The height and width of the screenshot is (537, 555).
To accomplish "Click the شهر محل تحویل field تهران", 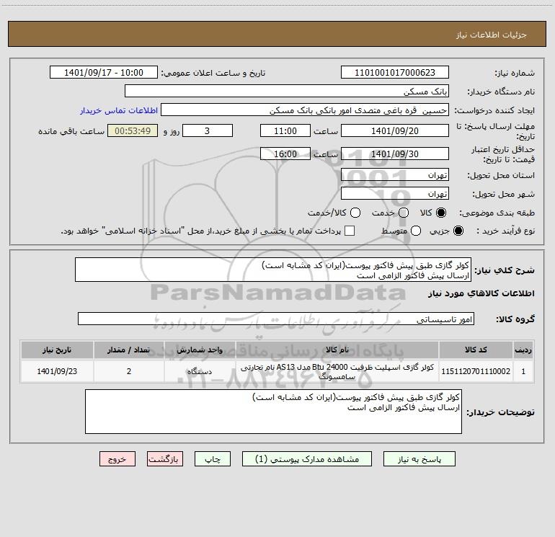I will [x=395, y=193].
